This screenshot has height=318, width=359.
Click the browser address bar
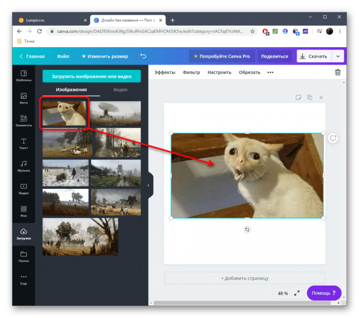[x=150, y=31]
